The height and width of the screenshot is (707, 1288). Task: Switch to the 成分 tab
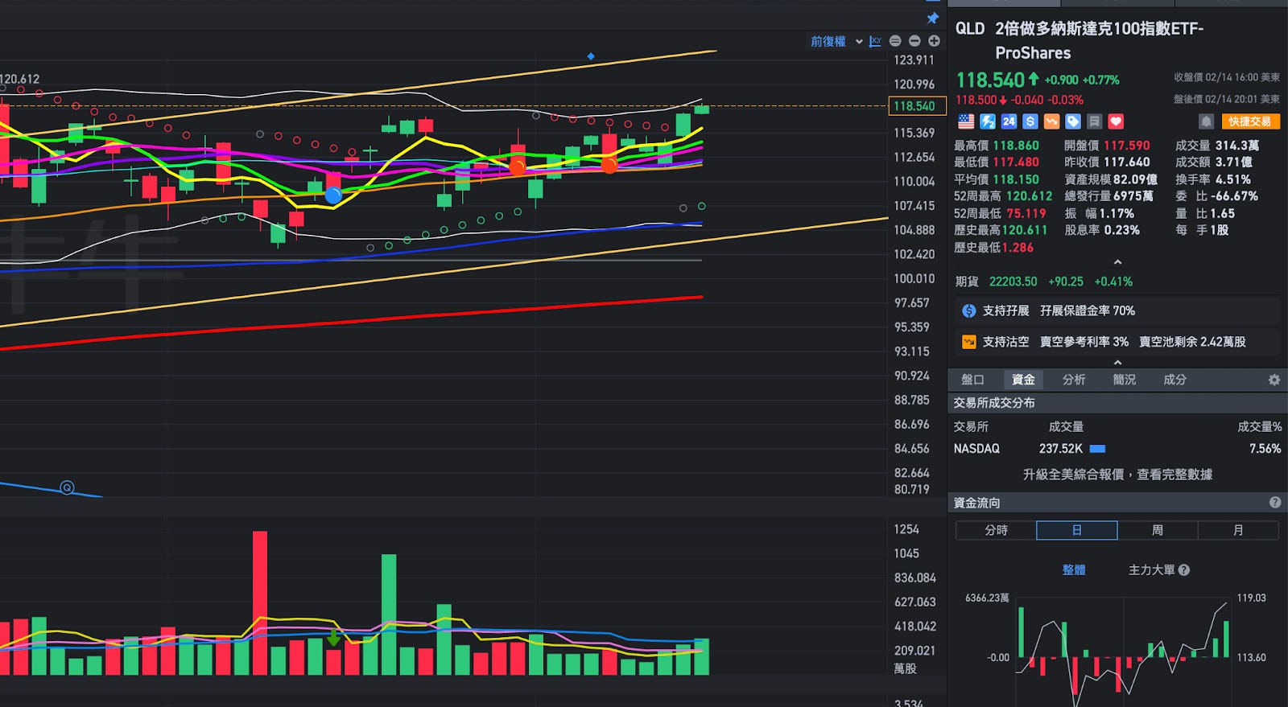1175,380
